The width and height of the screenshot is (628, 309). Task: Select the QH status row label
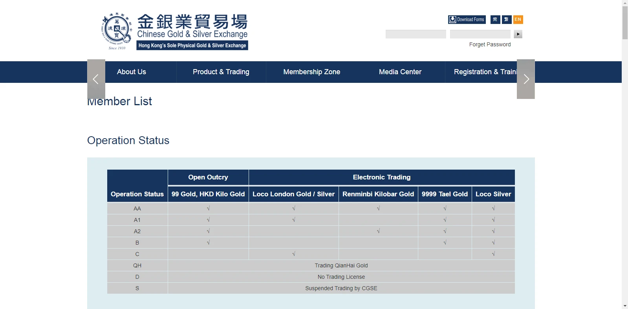[137, 265]
